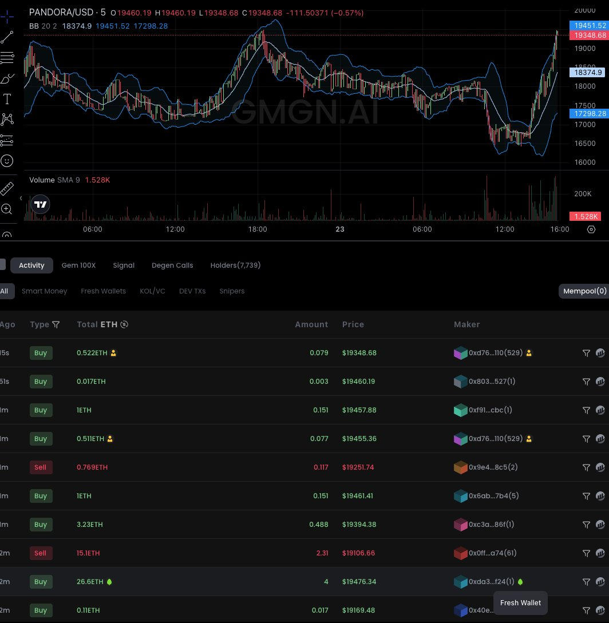Open chart icon for 0xf91...cbc row
The width and height of the screenshot is (609, 623).
coord(600,410)
